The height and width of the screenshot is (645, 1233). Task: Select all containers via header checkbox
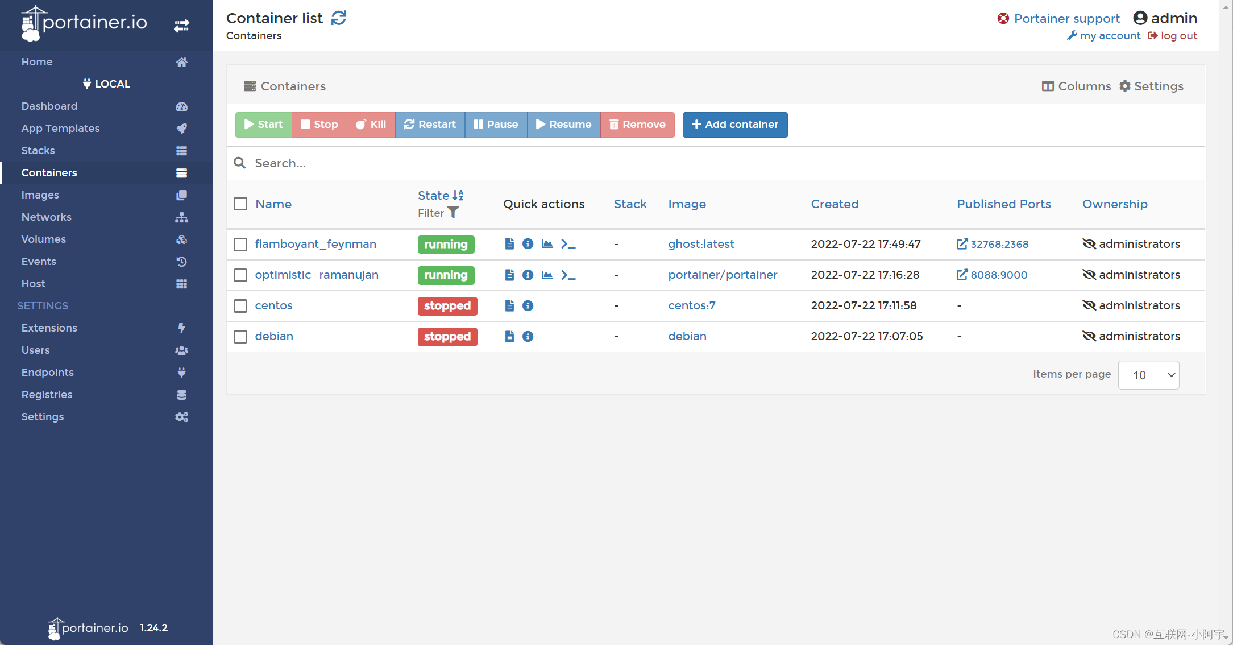click(240, 203)
